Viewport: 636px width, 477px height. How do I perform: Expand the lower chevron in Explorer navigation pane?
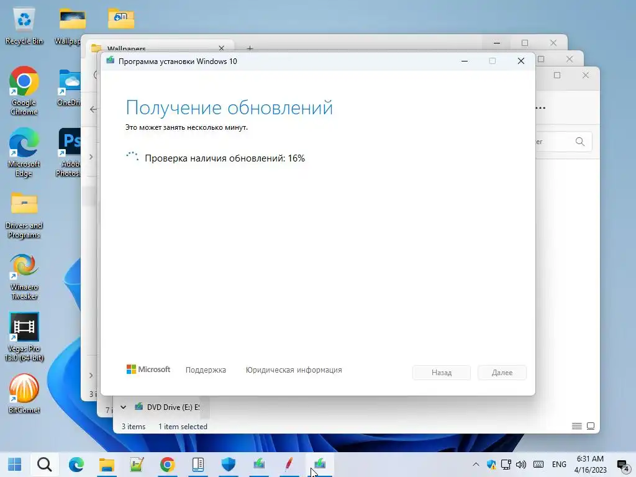click(91, 375)
